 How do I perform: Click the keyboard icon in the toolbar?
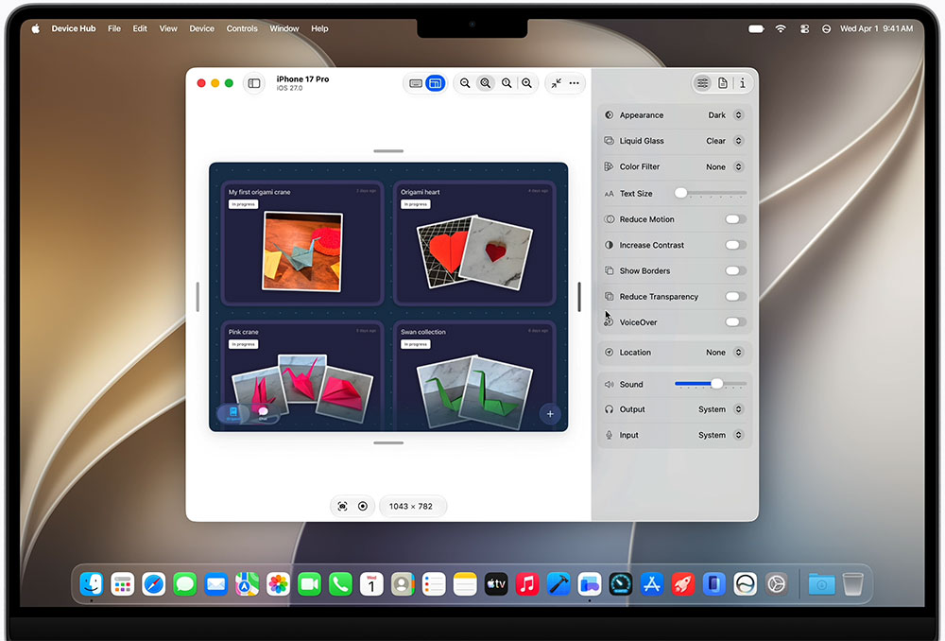tap(416, 83)
